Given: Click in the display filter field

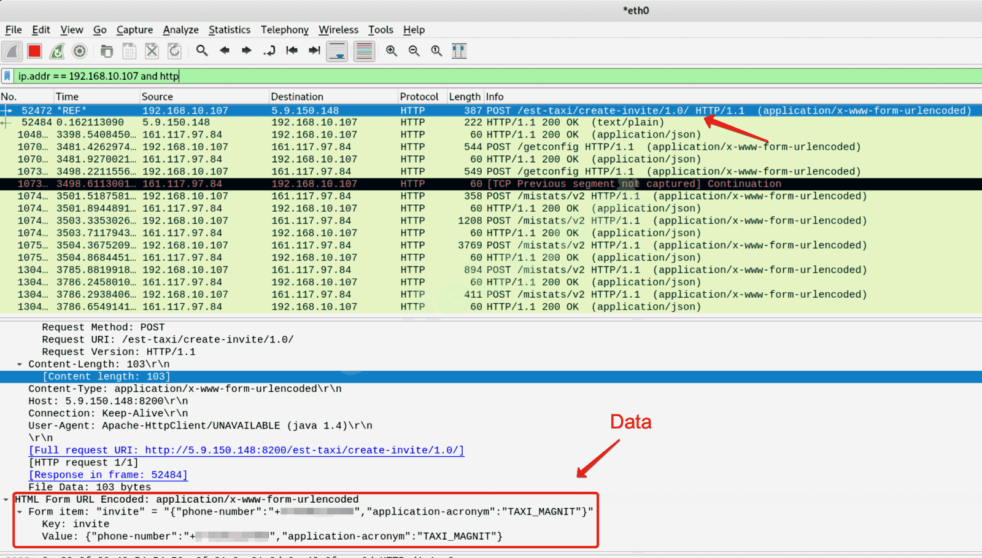Looking at the screenshot, I should pos(491,76).
